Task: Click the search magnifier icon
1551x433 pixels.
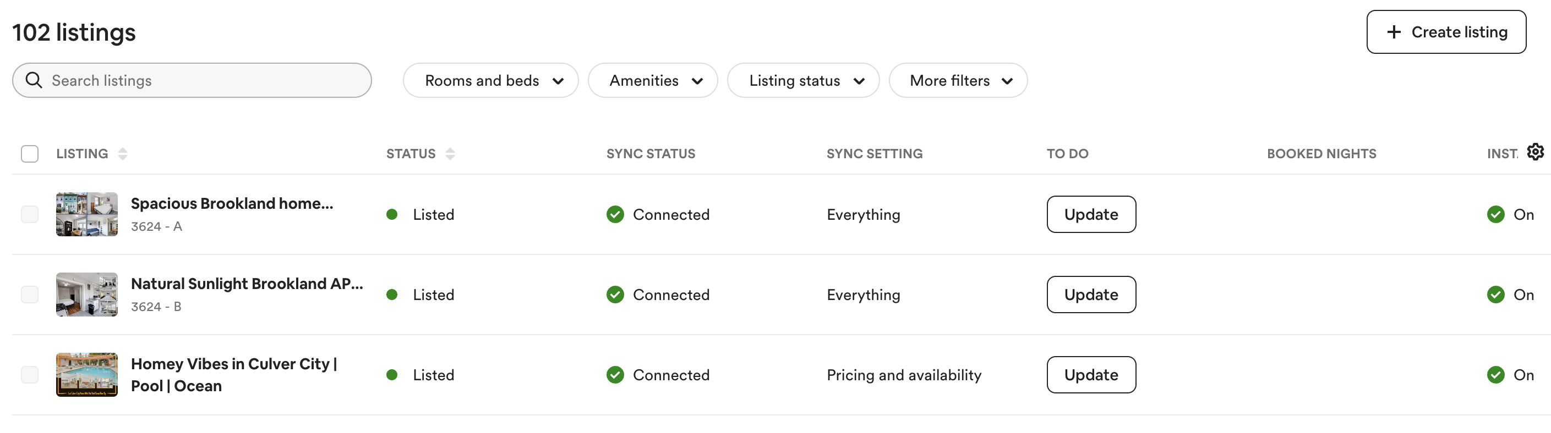Action: [34, 80]
